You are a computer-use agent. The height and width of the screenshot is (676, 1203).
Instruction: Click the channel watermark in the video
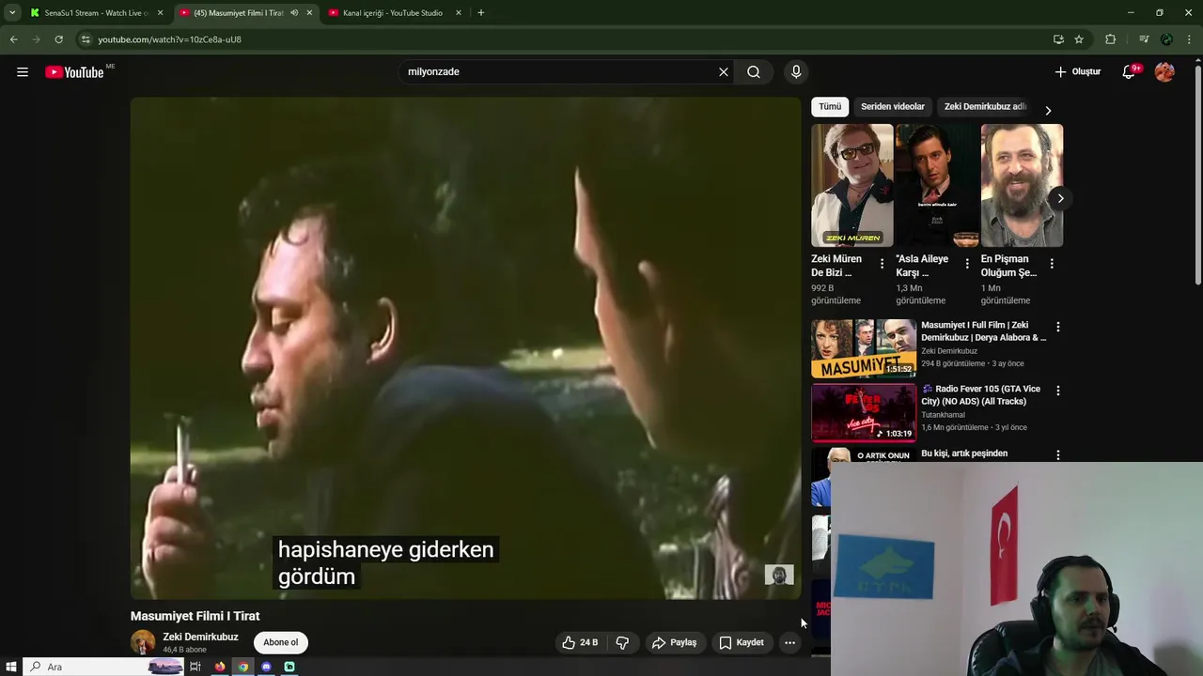point(779,575)
